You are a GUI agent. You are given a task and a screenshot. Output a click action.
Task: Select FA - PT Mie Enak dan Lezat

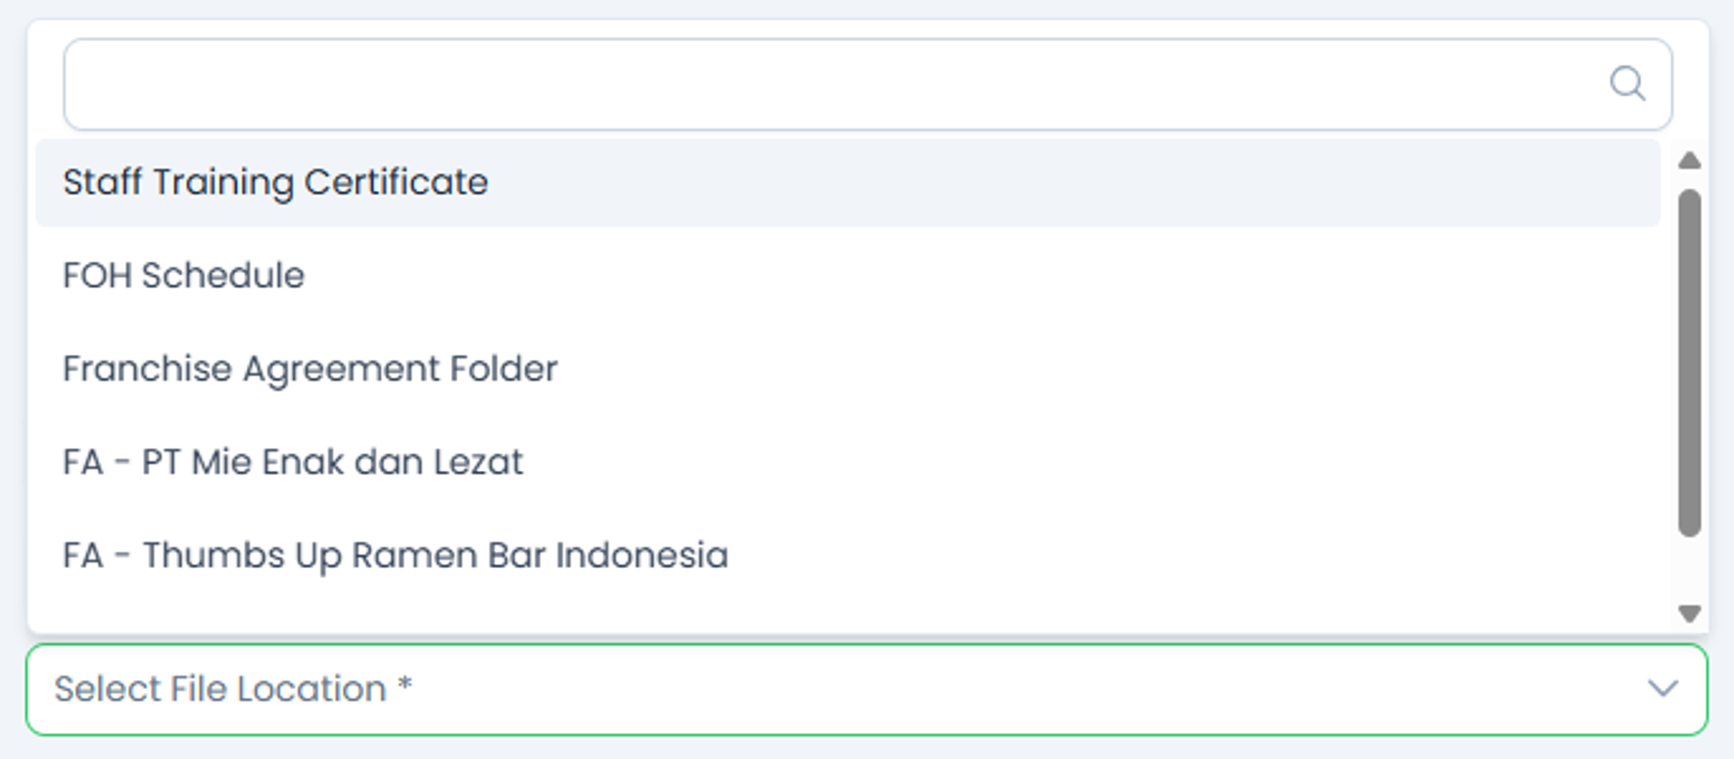pyautogui.click(x=292, y=462)
